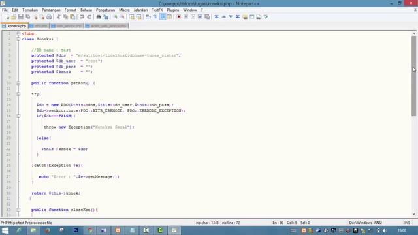
Task: Click the Save All icon
Action: tap(28, 17)
